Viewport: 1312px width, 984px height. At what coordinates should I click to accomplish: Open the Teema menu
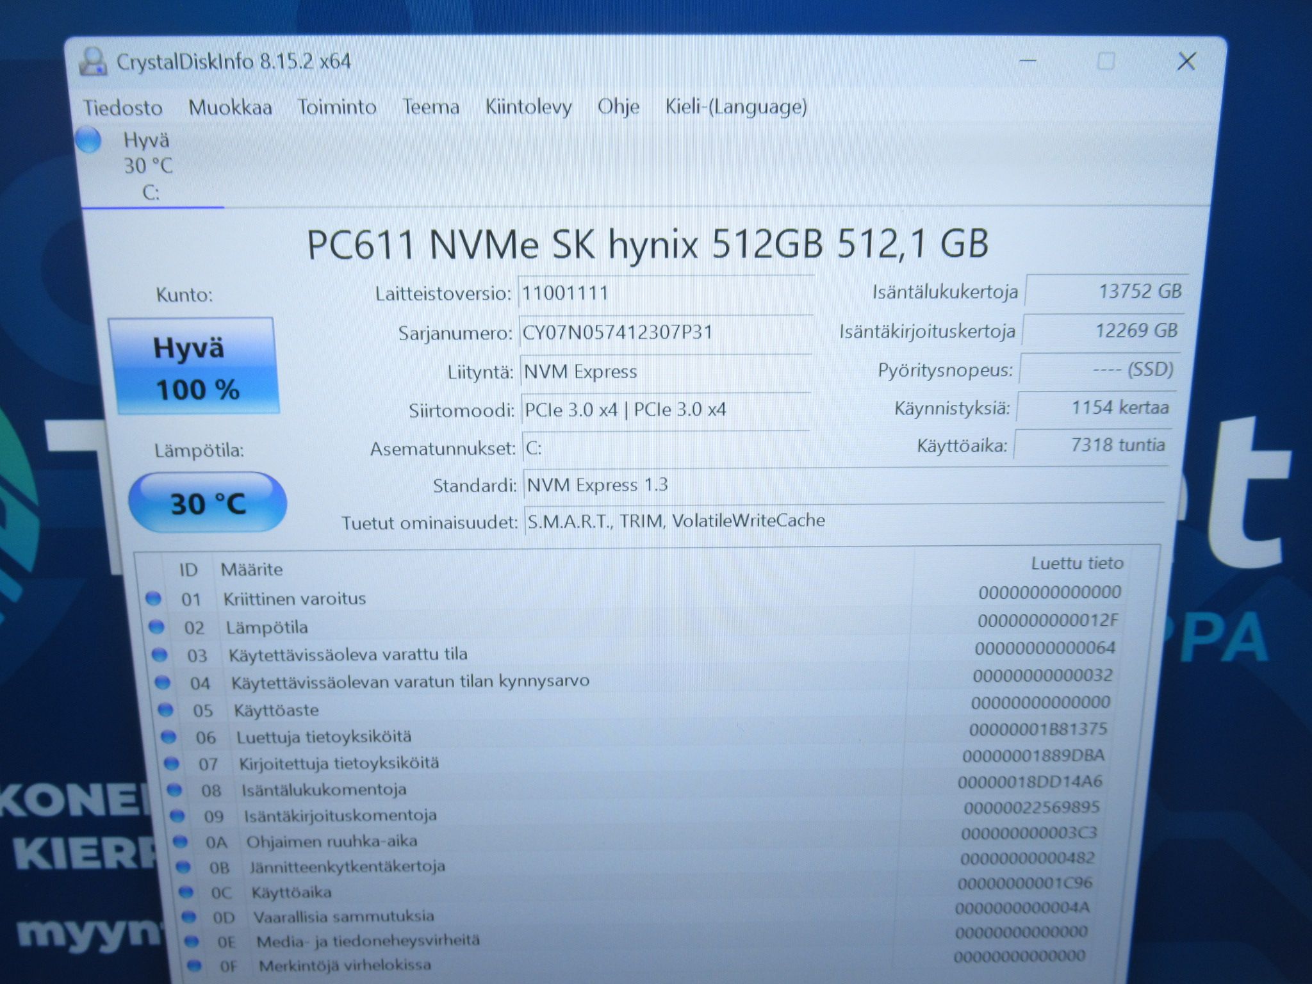coord(430,106)
